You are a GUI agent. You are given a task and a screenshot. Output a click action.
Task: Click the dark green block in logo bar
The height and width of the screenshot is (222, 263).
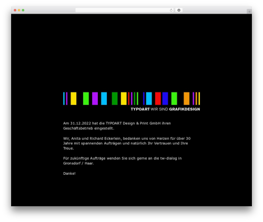pos(115,99)
